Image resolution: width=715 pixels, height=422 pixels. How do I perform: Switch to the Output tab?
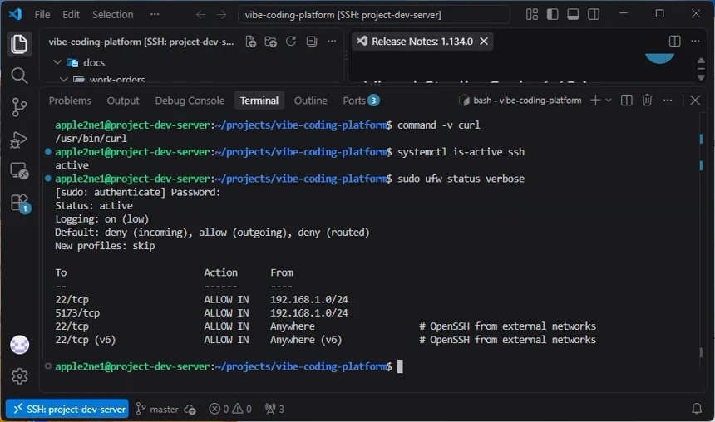(x=123, y=101)
